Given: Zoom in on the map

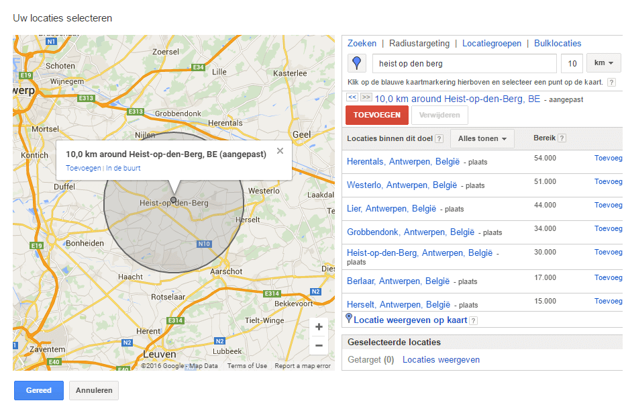Looking at the screenshot, I should pyautogui.click(x=319, y=327).
